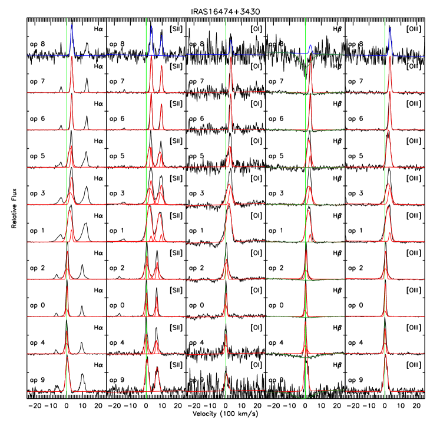Select the Hβ label in the ap 5 row
The image size is (440, 423).
click(x=338, y=141)
